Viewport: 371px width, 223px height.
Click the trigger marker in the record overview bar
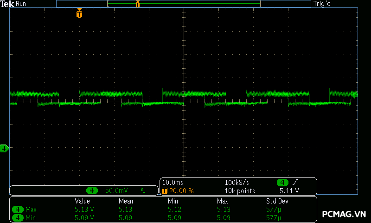coord(138,4)
